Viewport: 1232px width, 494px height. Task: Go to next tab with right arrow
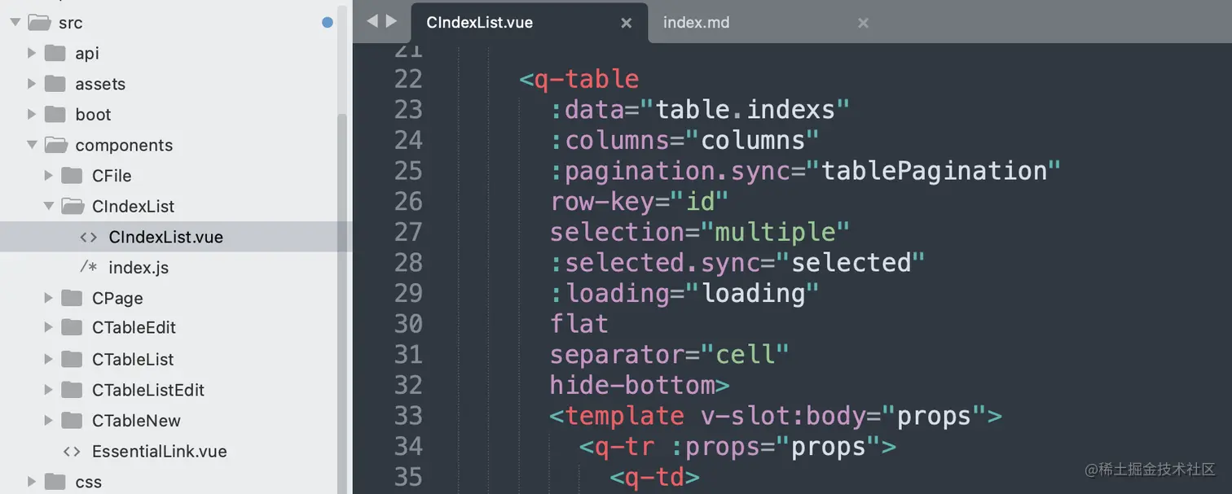(391, 21)
